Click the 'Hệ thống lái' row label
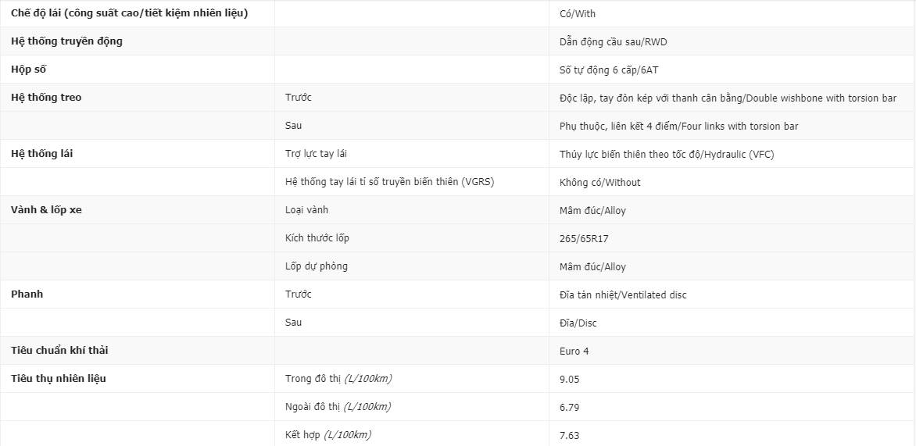Image resolution: width=916 pixels, height=446 pixels. coord(42,154)
